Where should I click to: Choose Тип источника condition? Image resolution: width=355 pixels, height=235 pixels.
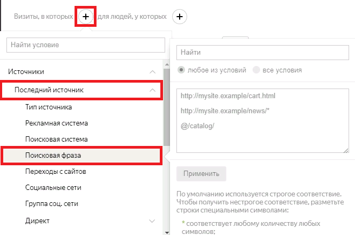click(48, 107)
